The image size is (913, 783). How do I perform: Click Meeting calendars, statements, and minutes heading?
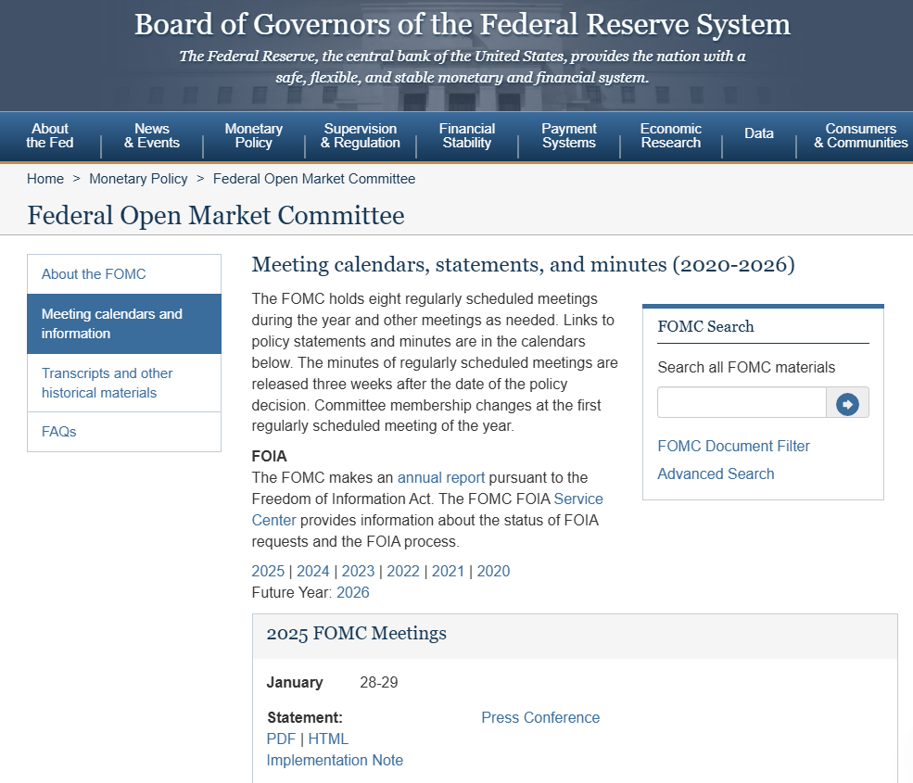point(523,265)
